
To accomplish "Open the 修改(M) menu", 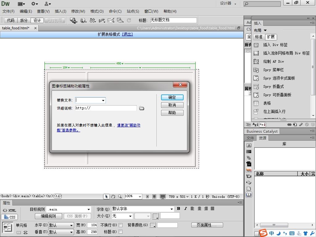I will (78, 11).
